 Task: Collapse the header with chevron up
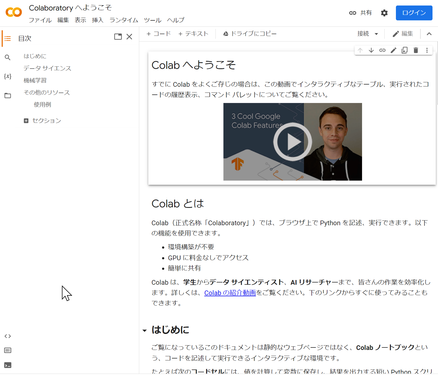coord(429,34)
